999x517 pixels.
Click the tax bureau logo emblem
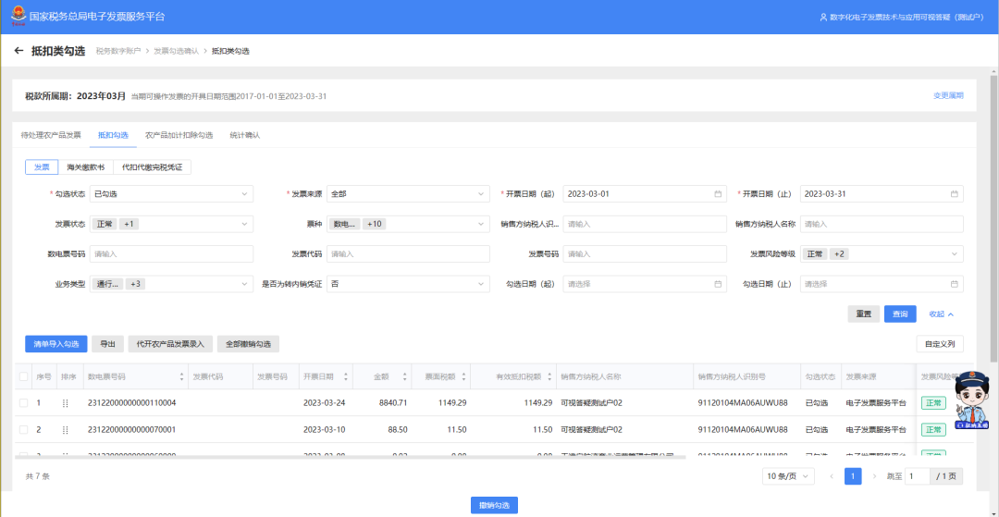click(18, 16)
